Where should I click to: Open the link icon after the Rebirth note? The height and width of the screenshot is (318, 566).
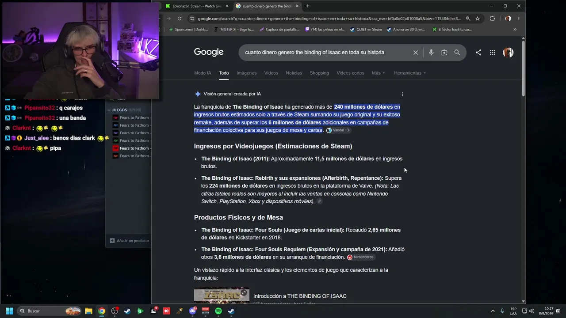(320, 201)
